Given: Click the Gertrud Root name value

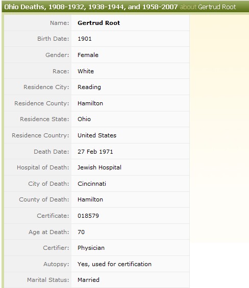Looking at the screenshot, I should tap(98, 23).
